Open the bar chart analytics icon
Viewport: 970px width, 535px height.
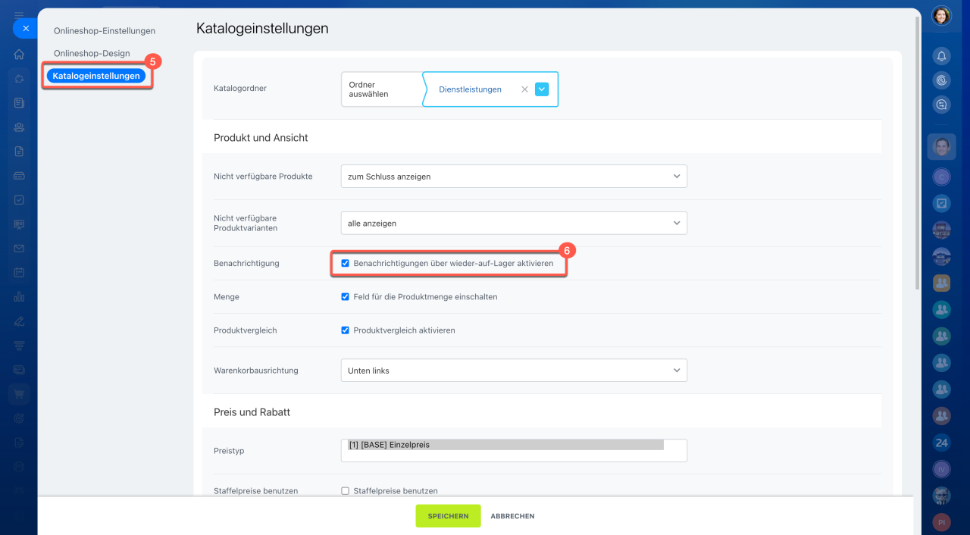pos(19,296)
